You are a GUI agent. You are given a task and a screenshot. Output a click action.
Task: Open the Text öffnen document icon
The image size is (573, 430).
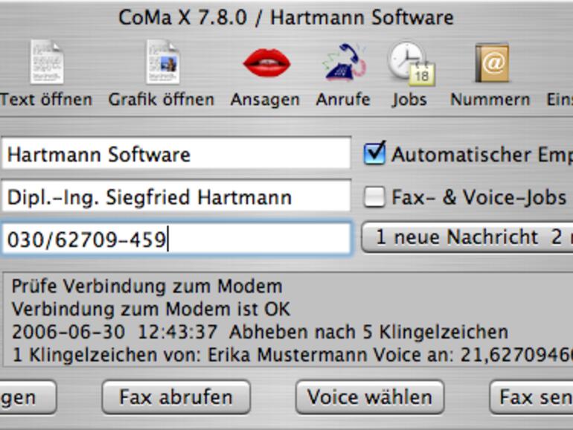[47, 62]
